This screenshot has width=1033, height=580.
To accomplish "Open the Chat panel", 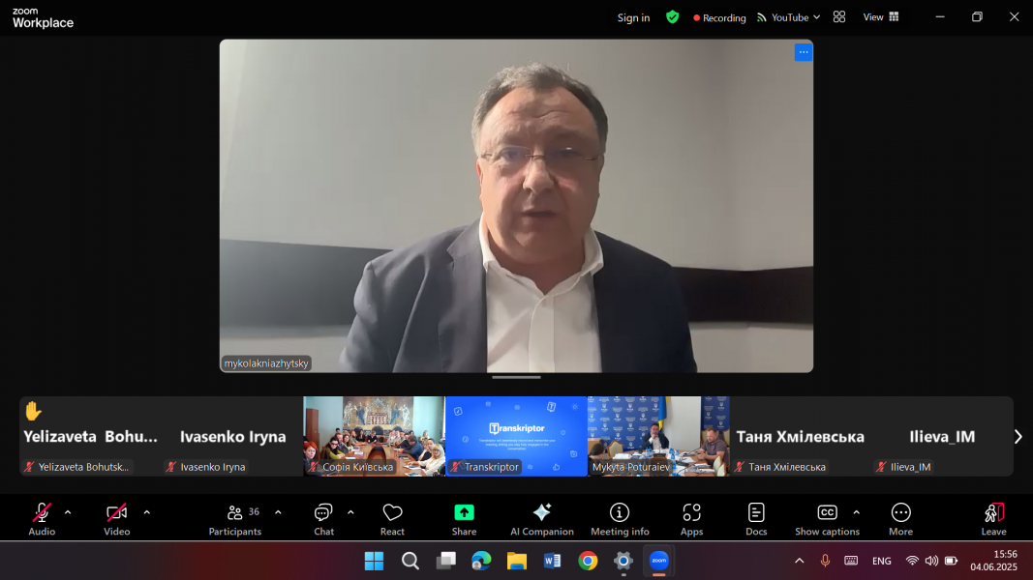I will pos(323,518).
